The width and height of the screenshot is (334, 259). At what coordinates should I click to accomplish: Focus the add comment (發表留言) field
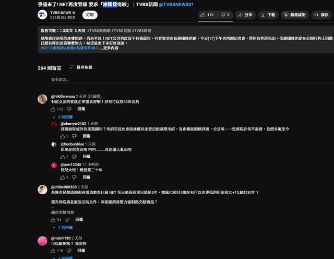[x=192, y=79]
